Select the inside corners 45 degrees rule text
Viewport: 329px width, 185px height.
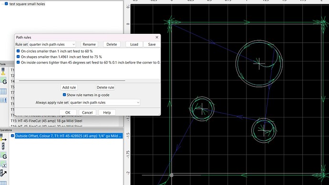tap(91, 62)
